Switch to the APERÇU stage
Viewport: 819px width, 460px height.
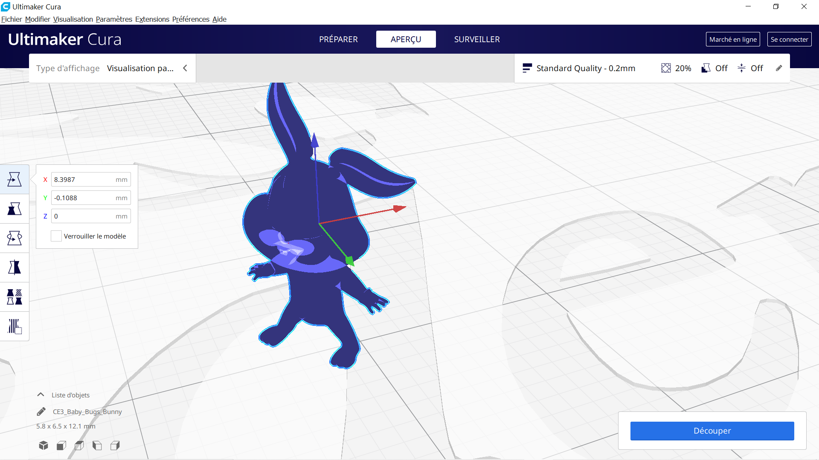click(406, 39)
